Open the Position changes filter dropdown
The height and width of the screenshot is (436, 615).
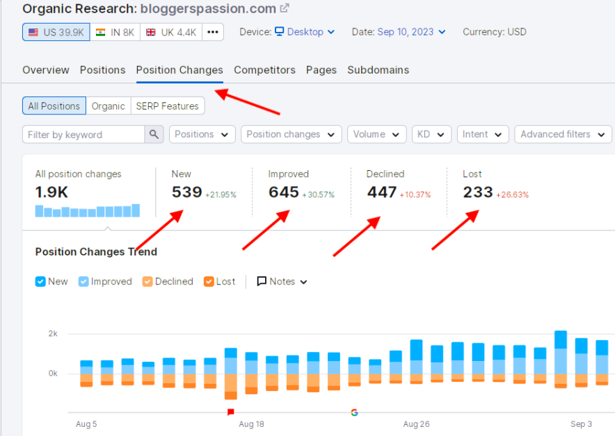click(x=291, y=134)
